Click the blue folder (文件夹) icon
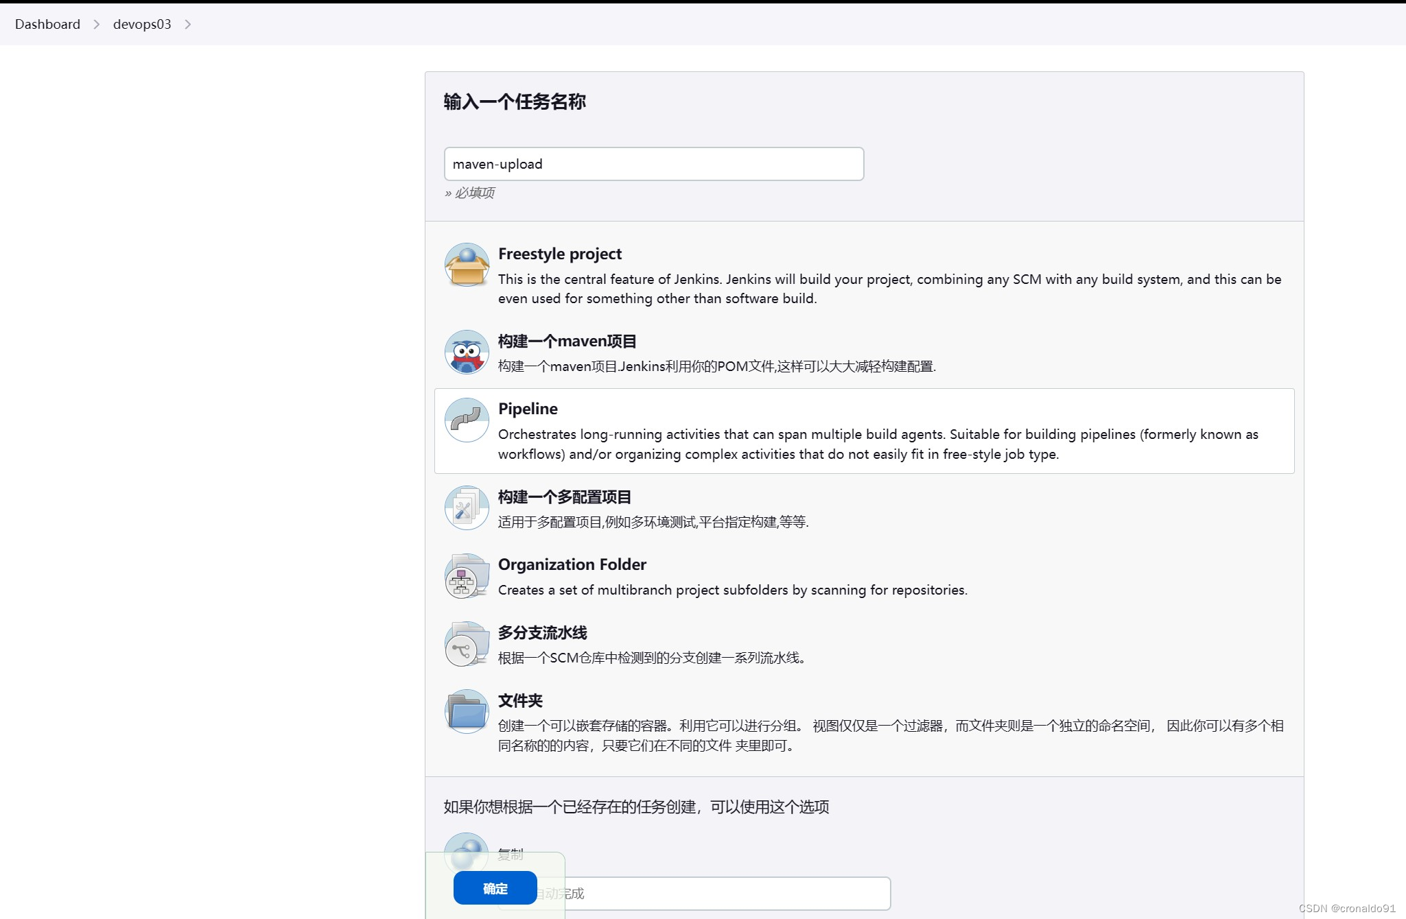The image size is (1406, 919). click(x=467, y=711)
